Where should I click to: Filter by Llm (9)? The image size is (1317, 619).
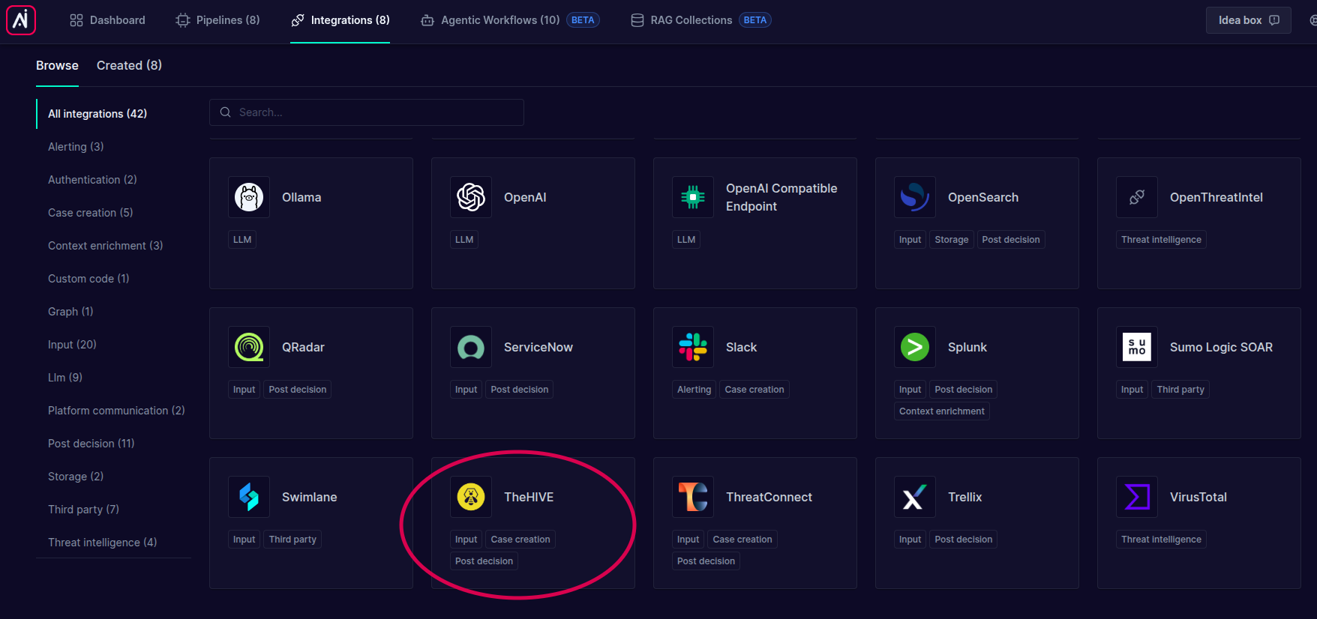click(x=65, y=378)
